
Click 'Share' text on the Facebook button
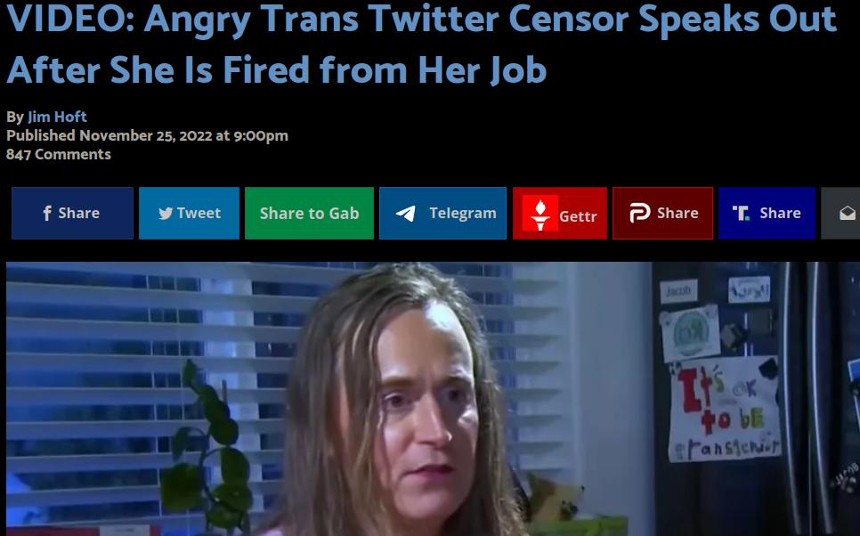pyautogui.click(x=79, y=213)
